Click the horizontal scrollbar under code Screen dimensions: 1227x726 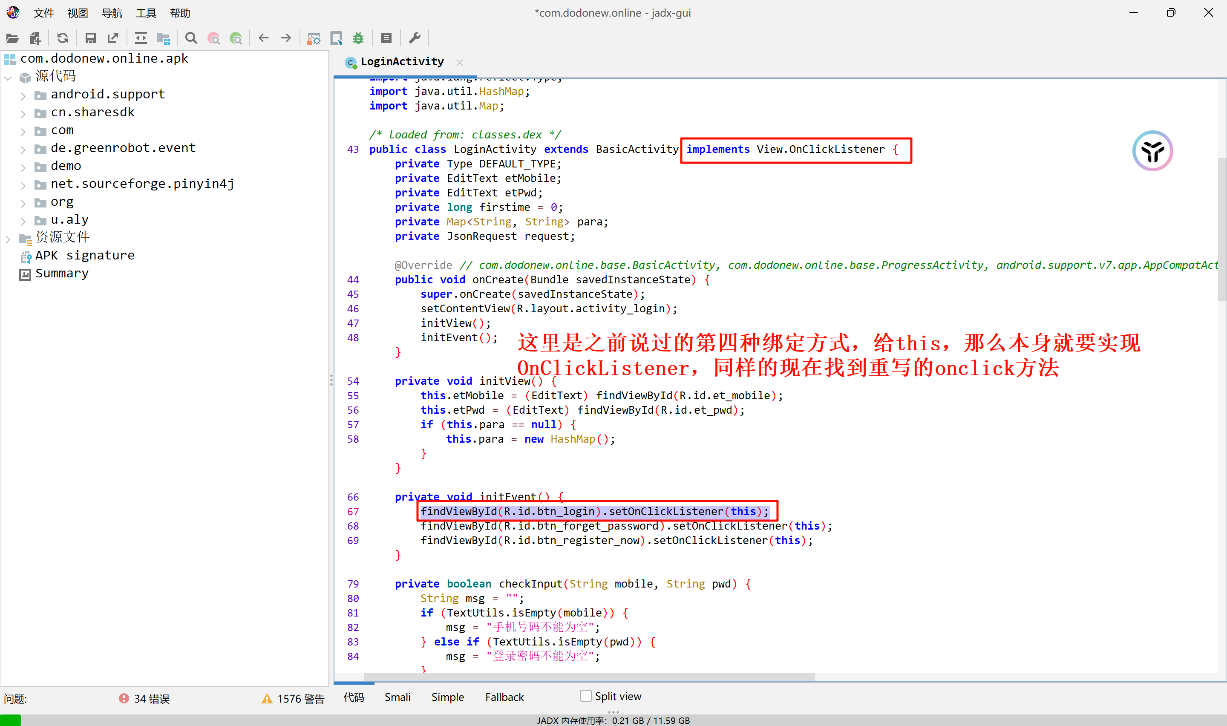pyautogui.click(x=589, y=677)
